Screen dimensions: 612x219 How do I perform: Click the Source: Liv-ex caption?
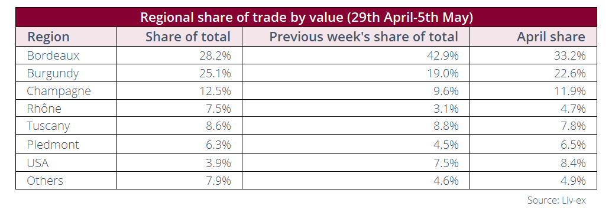click(x=556, y=200)
